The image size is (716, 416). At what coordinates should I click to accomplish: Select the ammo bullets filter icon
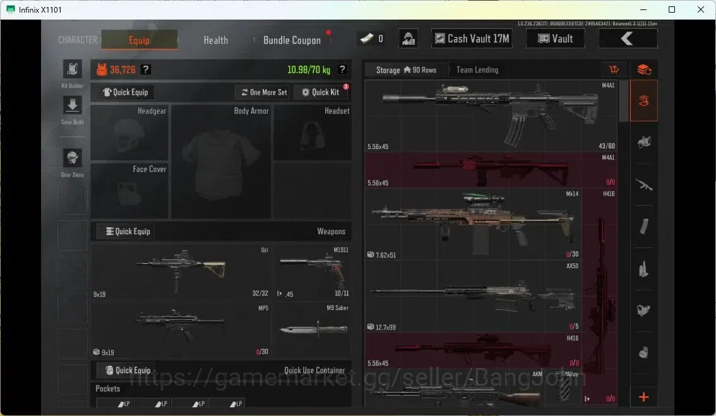(x=644, y=269)
